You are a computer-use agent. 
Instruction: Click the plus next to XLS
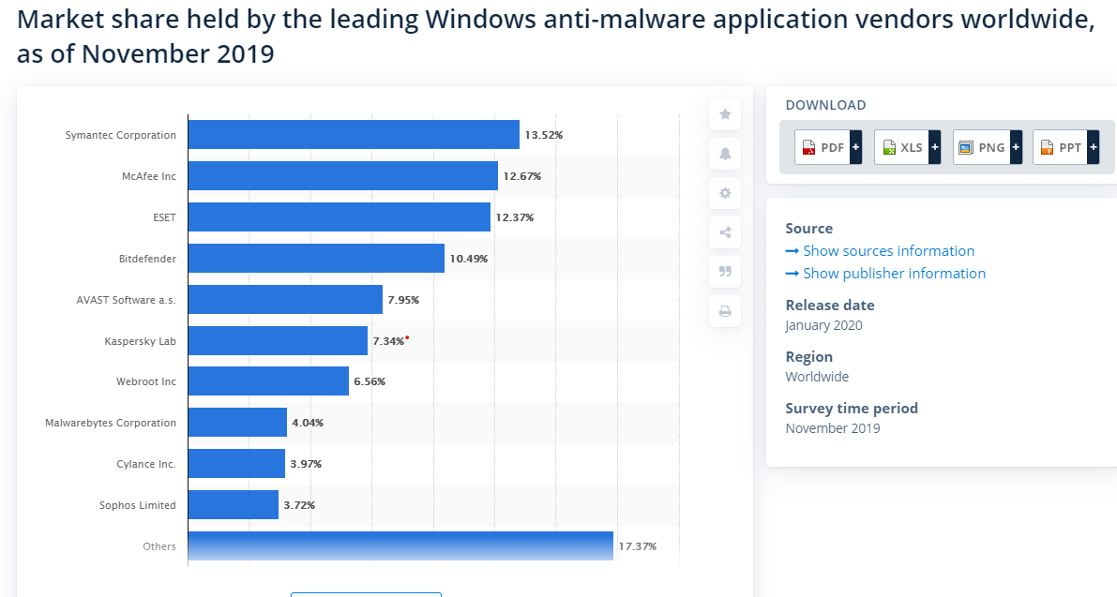[935, 147]
